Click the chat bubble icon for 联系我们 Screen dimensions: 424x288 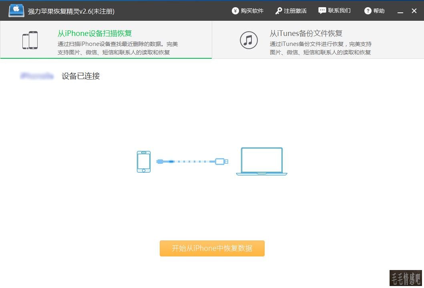pos(322,11)
